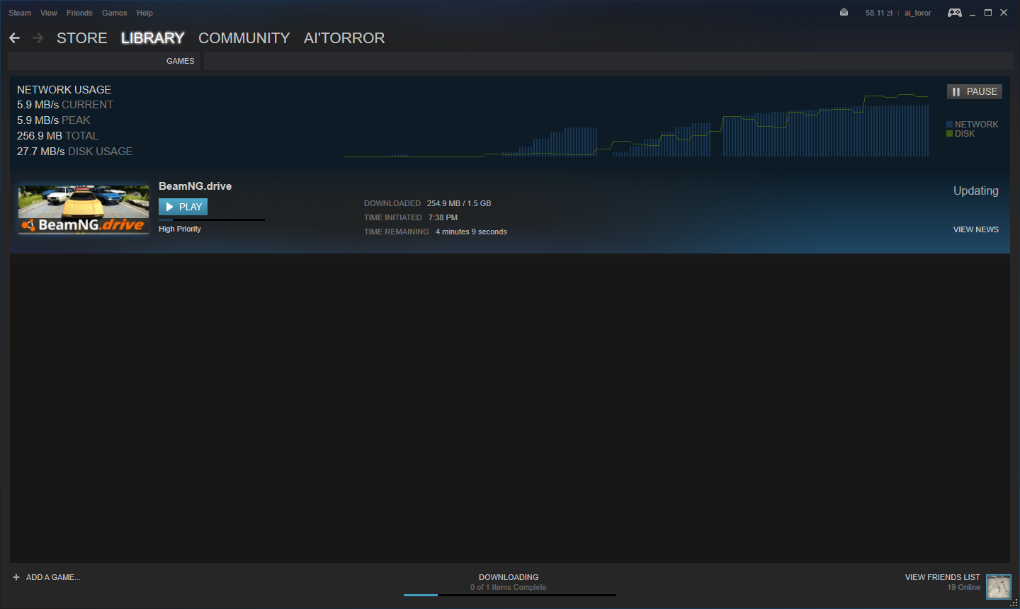Open the View menu
This screenshot has width=1020, height=609.
[x=49, y=13]
